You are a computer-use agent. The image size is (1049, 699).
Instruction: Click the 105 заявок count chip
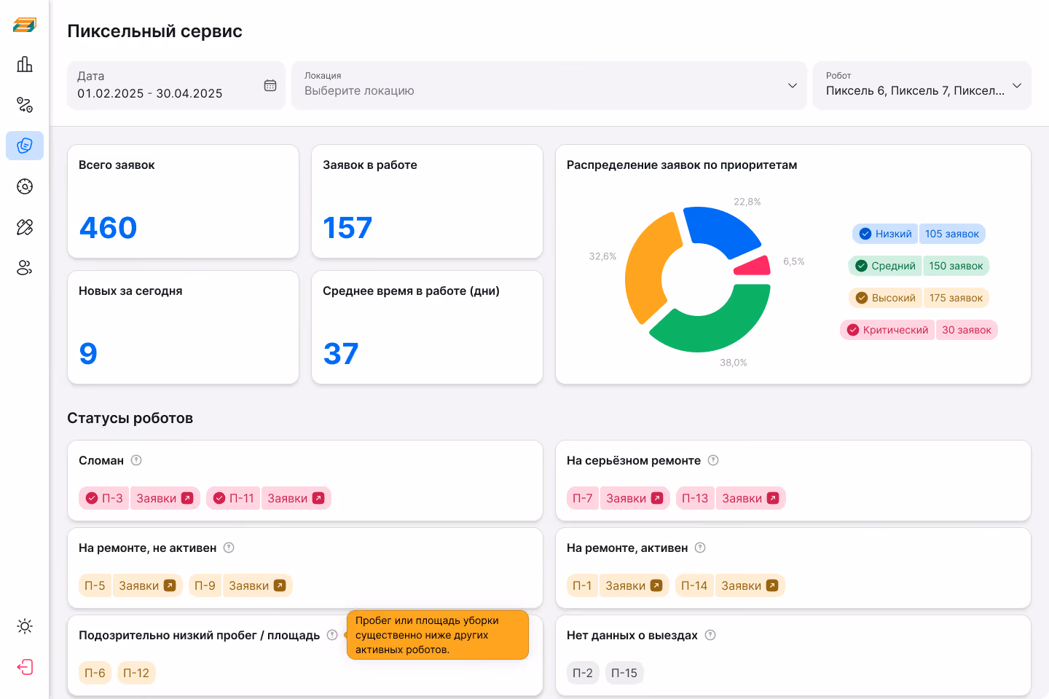pyautogui.click(x=952, y=234)
